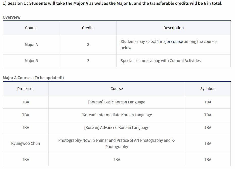Click Special Lectures along with Cultural Activities
The height and width of the screenshot is (169, 235).
pos(160,61)
